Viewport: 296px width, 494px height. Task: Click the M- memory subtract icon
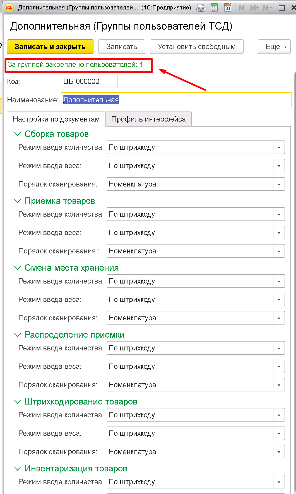tap(268, 8)
